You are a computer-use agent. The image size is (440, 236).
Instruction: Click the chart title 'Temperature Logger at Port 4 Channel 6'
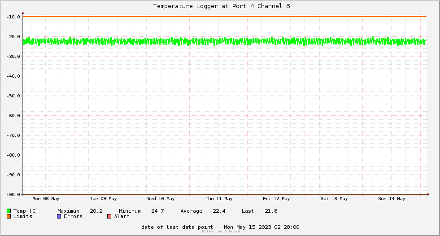pyautogui.click(x=222, y=6)
